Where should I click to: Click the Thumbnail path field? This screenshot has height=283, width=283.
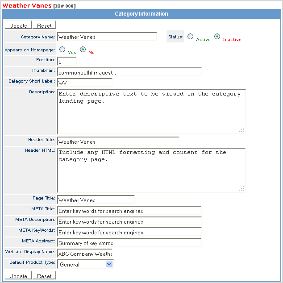pos(129,72)
